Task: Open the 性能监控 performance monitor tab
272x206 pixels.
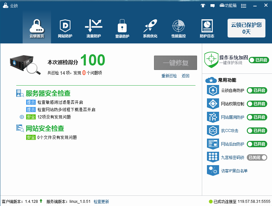Action: [179, 29]
